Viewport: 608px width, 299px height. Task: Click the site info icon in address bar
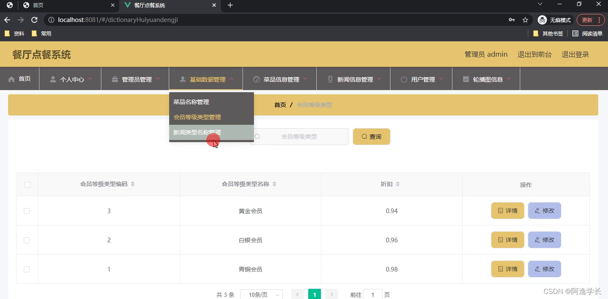(51, 20)
